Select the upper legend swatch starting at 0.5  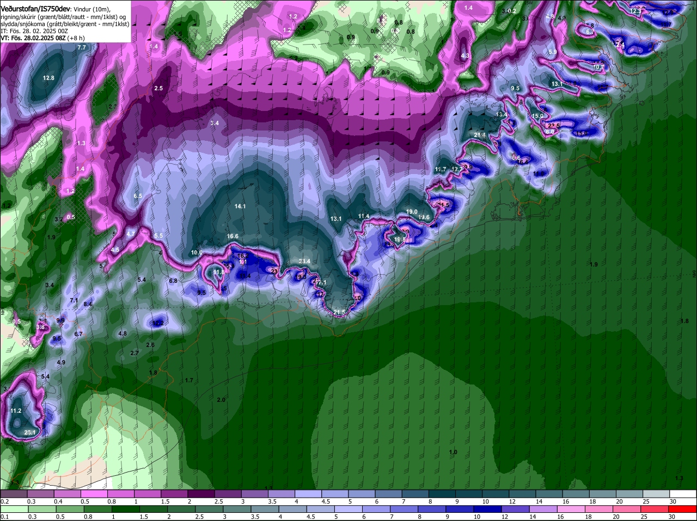pyautogui.click(x=94, y=494)
